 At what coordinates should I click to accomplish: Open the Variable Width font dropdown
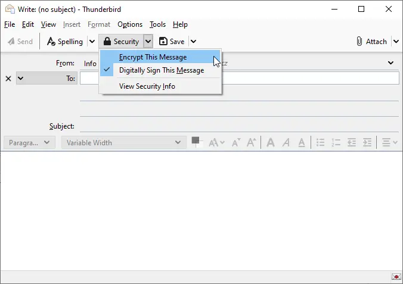[124, 142]
